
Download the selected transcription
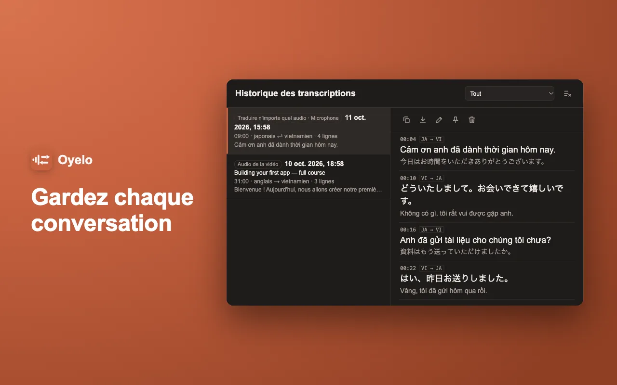click(x=423, y=120)
